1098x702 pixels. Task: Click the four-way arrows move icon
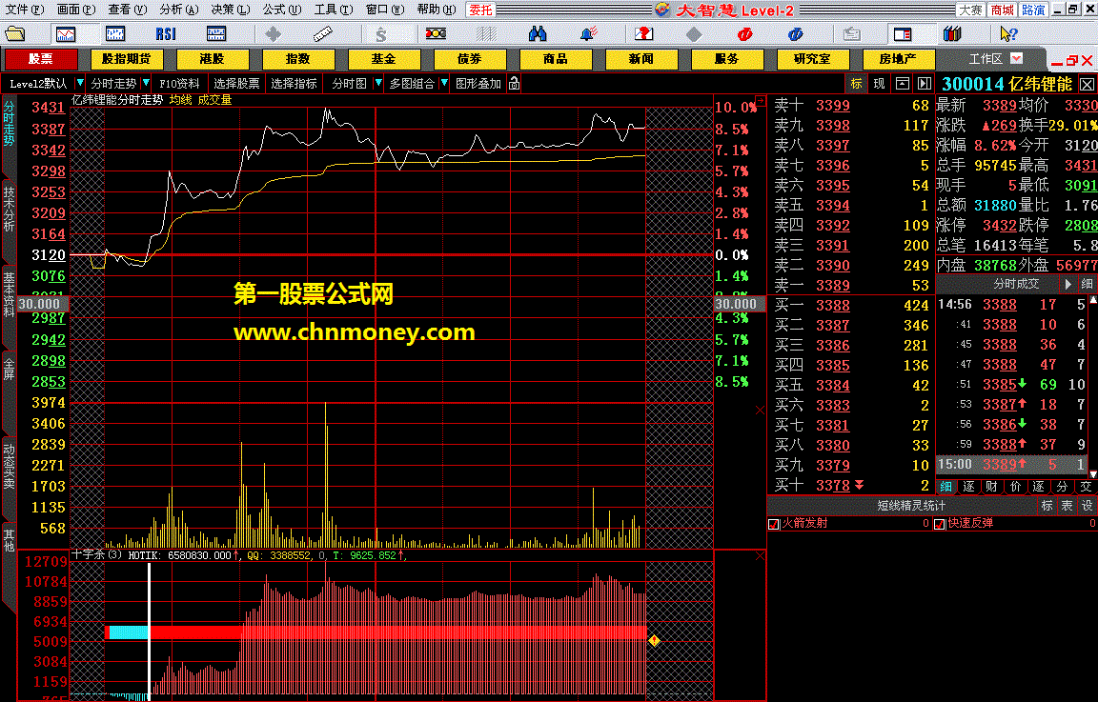[274, 33]
